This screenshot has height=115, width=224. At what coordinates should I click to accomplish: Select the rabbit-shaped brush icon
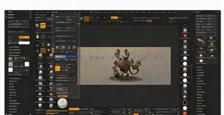pos(51,105)
